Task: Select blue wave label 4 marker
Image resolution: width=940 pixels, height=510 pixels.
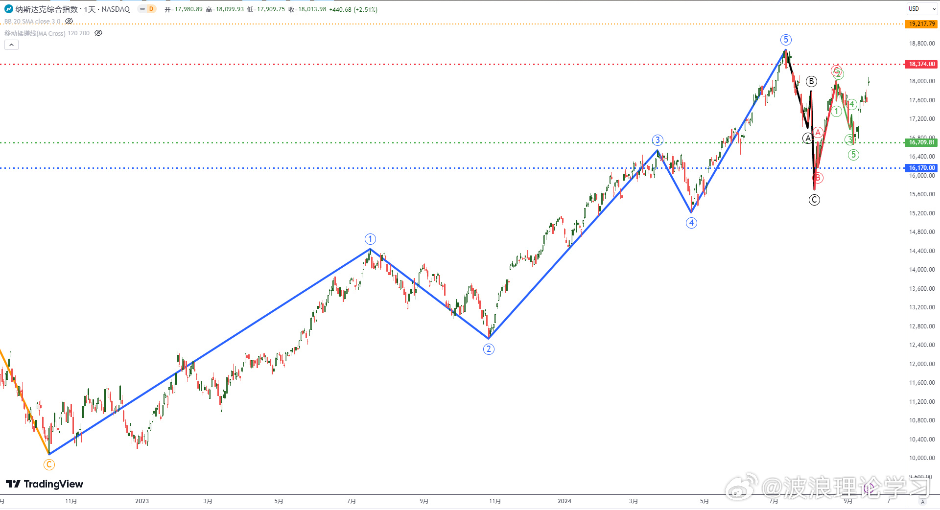Action: [x=691, y=223]
